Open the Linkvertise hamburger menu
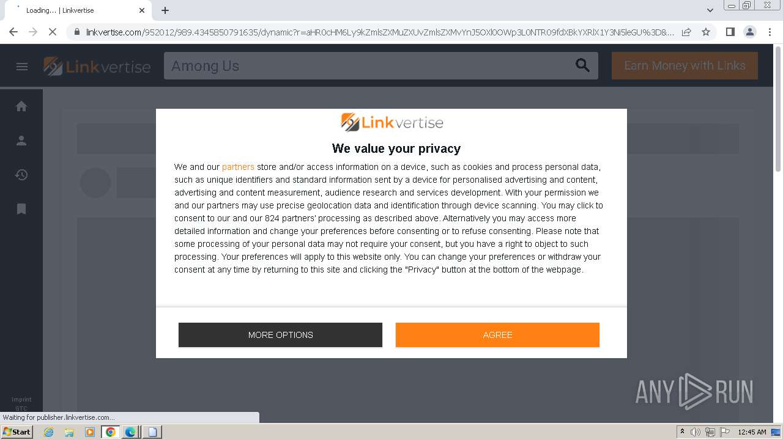The width and height of the screenshot is (783, 440). [x=22, y=67]
